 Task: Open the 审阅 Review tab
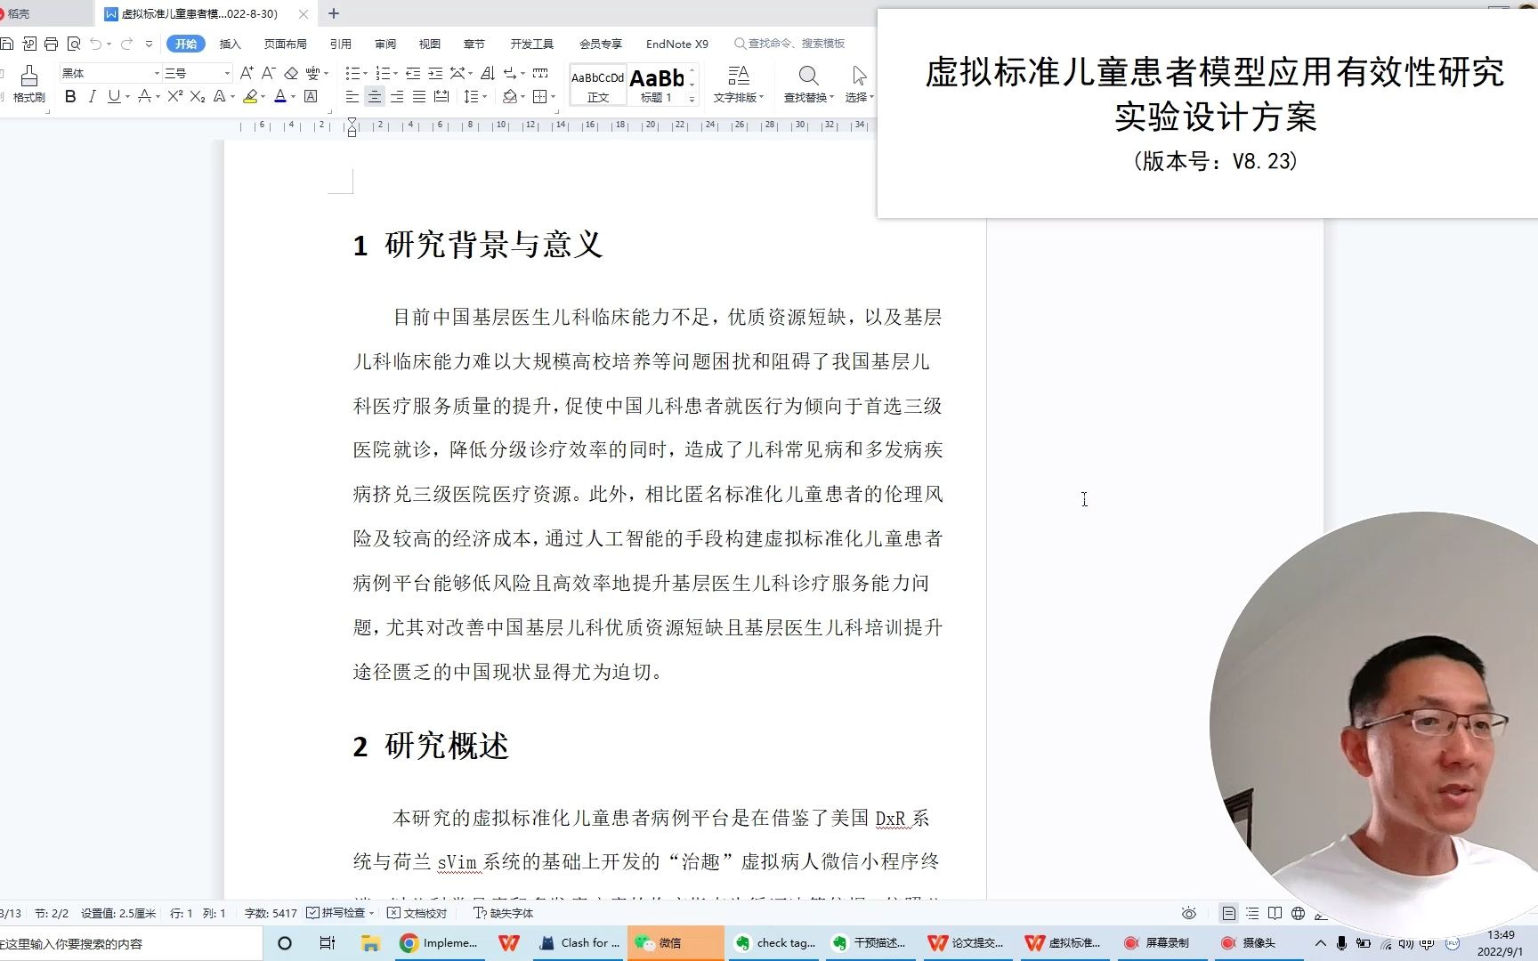pyautogui.click(x=384, y=44)
